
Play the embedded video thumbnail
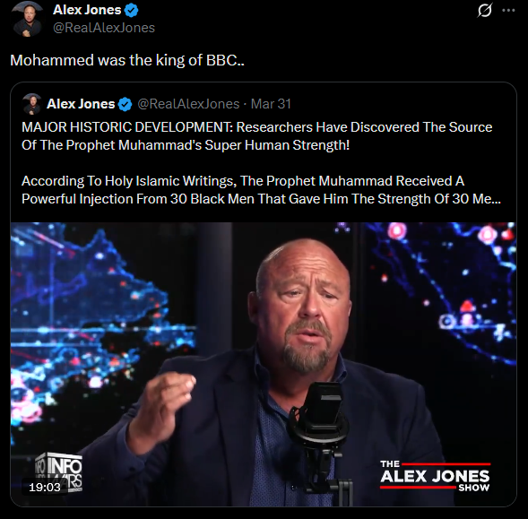[x=264, y=365]
